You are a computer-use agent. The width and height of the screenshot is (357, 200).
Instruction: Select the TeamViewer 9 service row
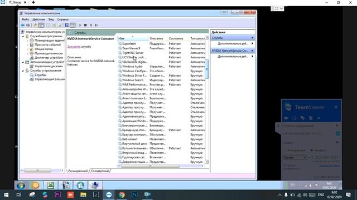click(161, 48)
